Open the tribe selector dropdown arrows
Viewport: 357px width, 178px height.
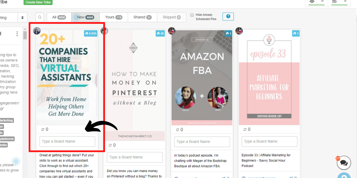(22, 18)
